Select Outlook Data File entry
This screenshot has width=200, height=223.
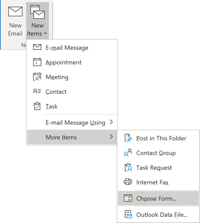158,215
